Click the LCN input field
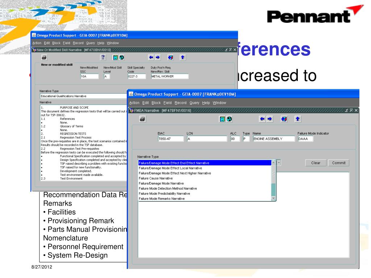Viewport: 371px width, 278px height. [x=207, y=139]
